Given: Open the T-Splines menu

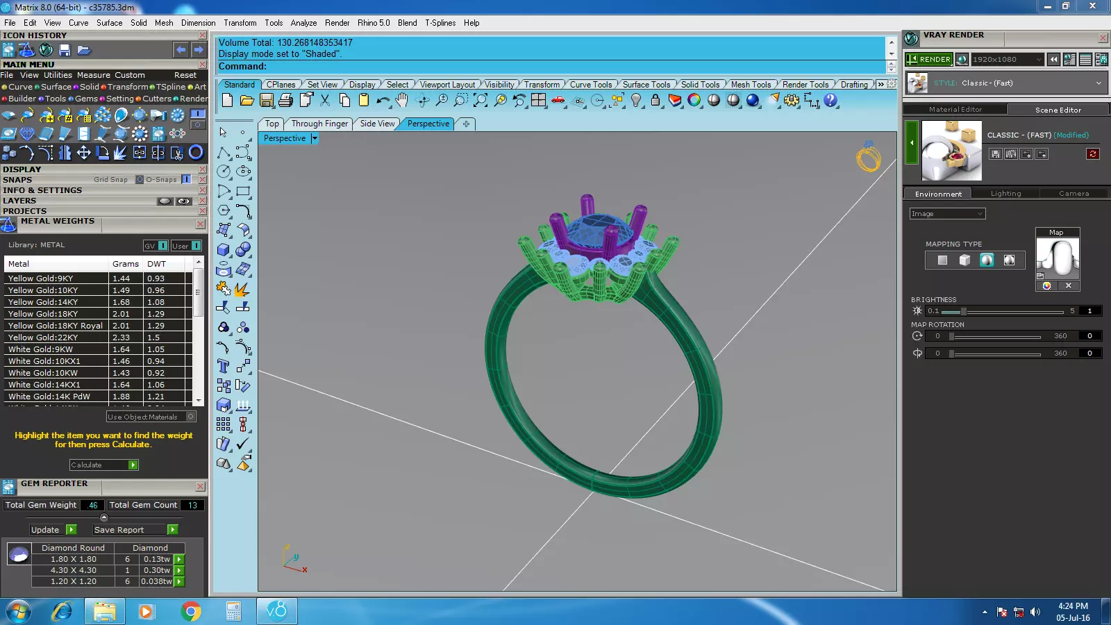Looking at the screenshot, I should pyautogui.click(x=440, y=23).
